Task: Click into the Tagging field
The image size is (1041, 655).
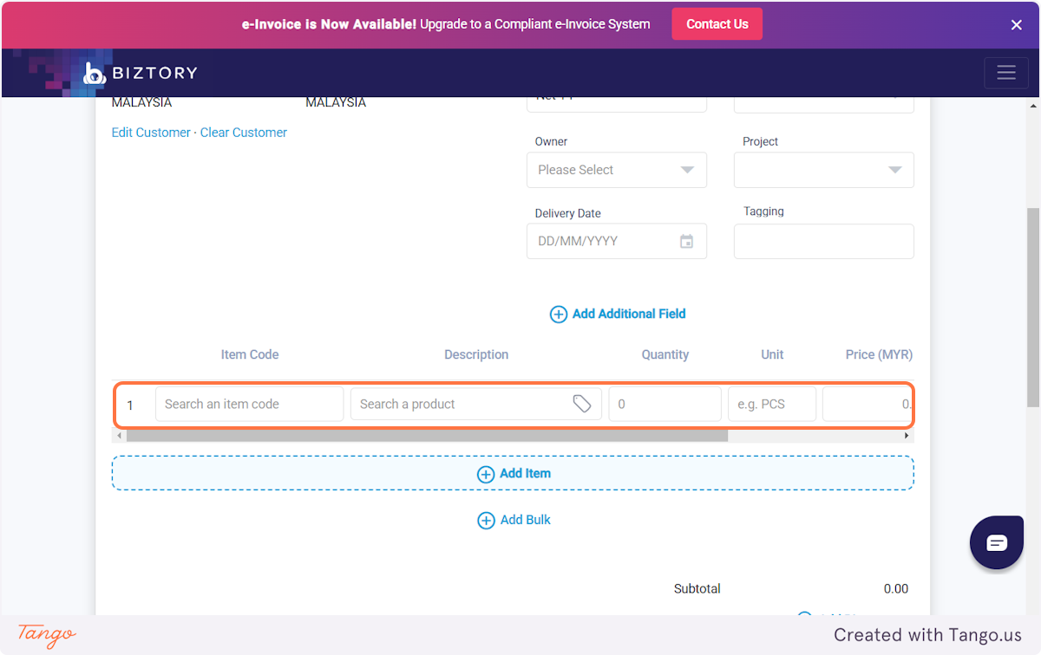Action: click(824, 241)
